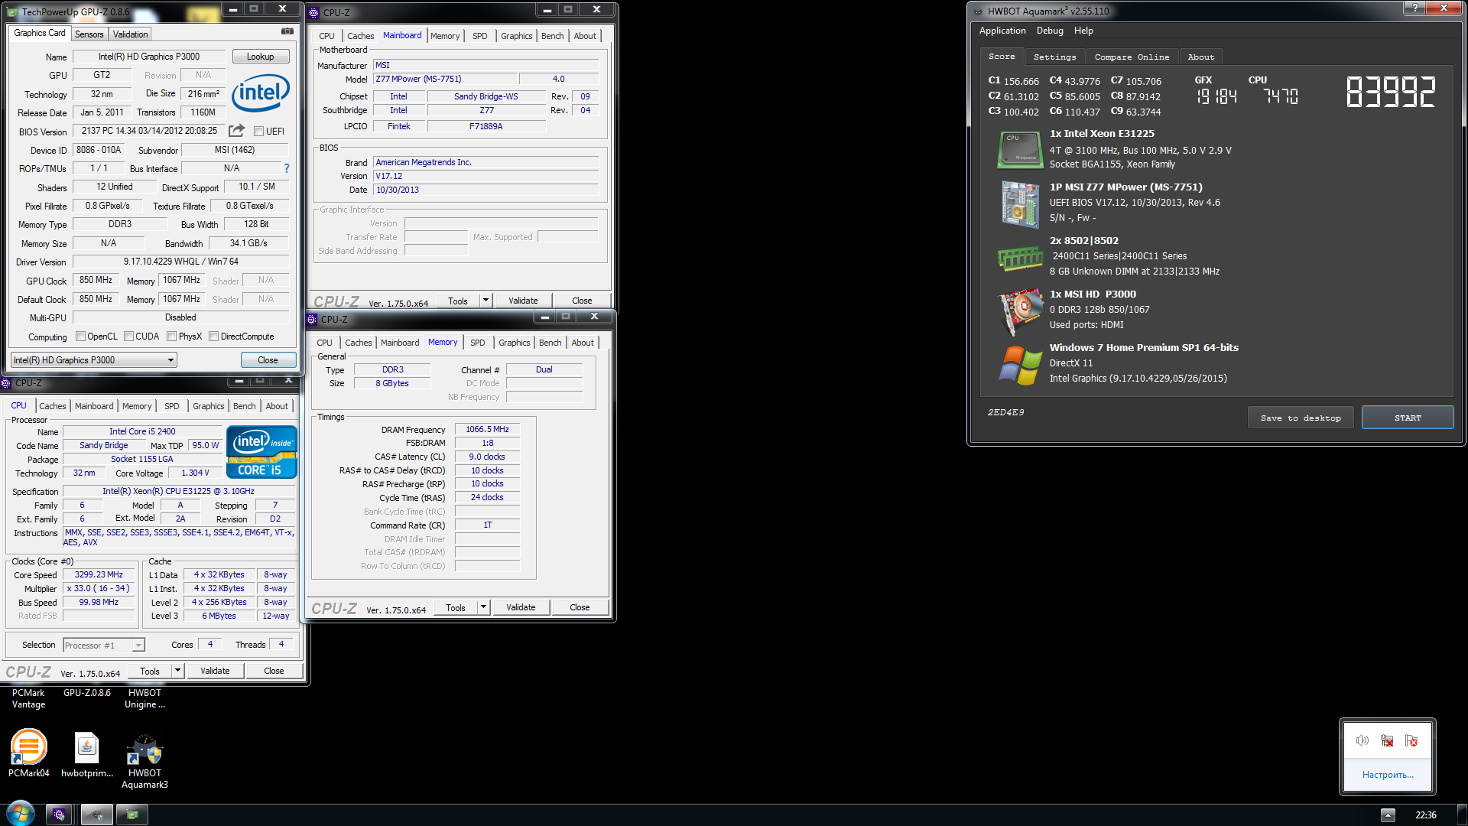This screenshot has width=1468, height=826.
Task: Click Aquamark total score 83992
Action: point(1390,93)
